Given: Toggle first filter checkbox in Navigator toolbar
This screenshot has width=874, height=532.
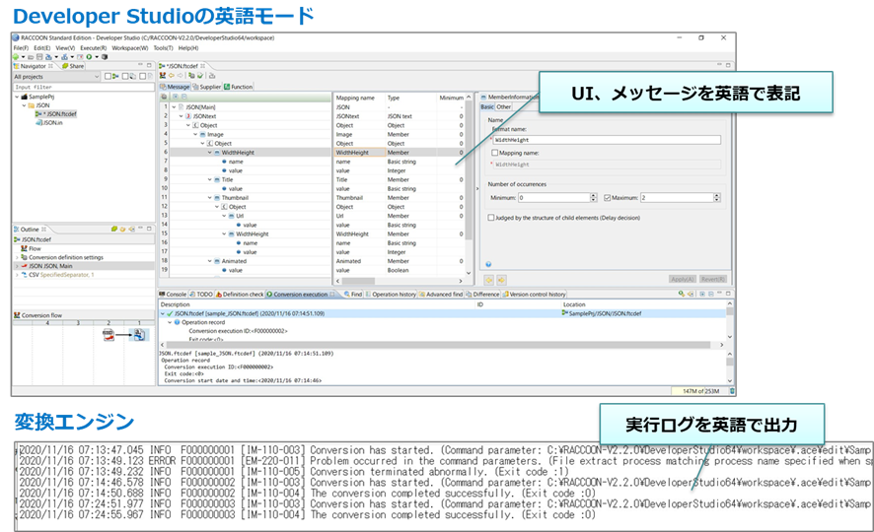Looking at the screenshot, I should [109, 76].
